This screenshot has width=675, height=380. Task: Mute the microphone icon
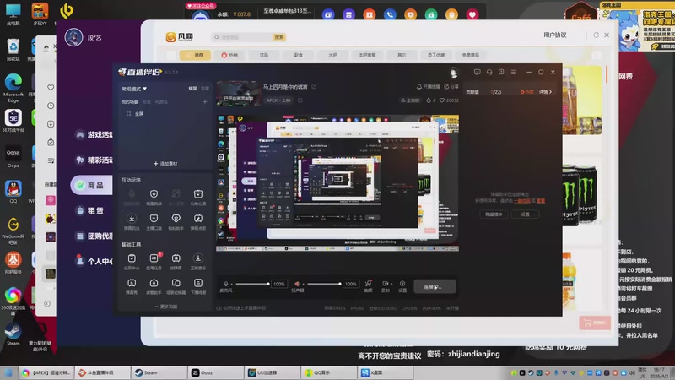[225, 284]
